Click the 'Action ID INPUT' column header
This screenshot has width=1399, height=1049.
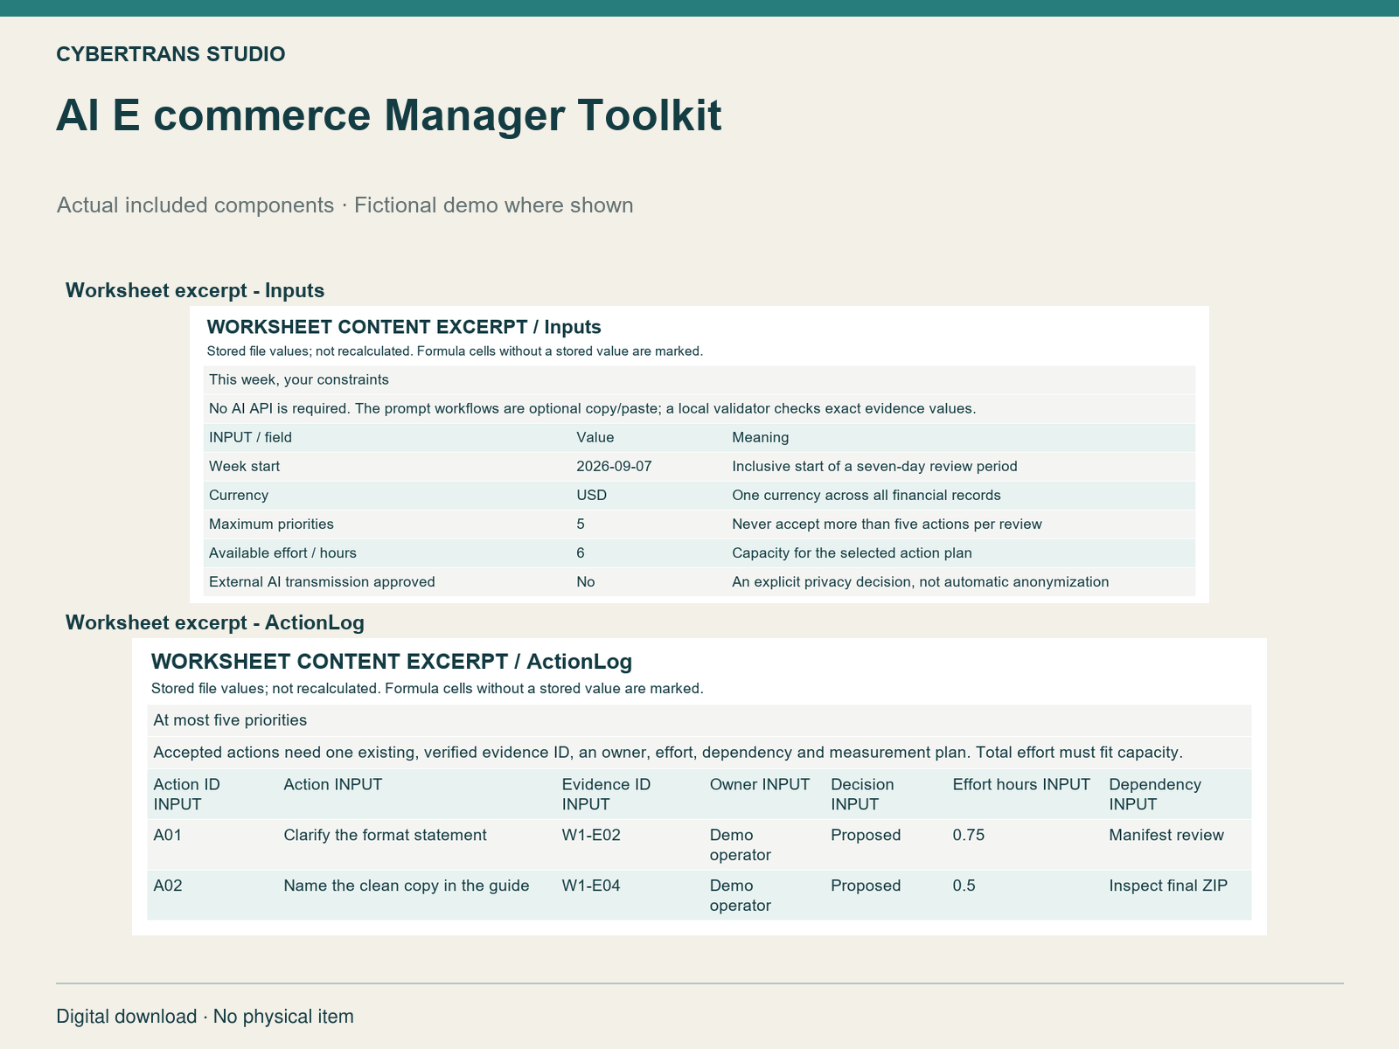186,794
